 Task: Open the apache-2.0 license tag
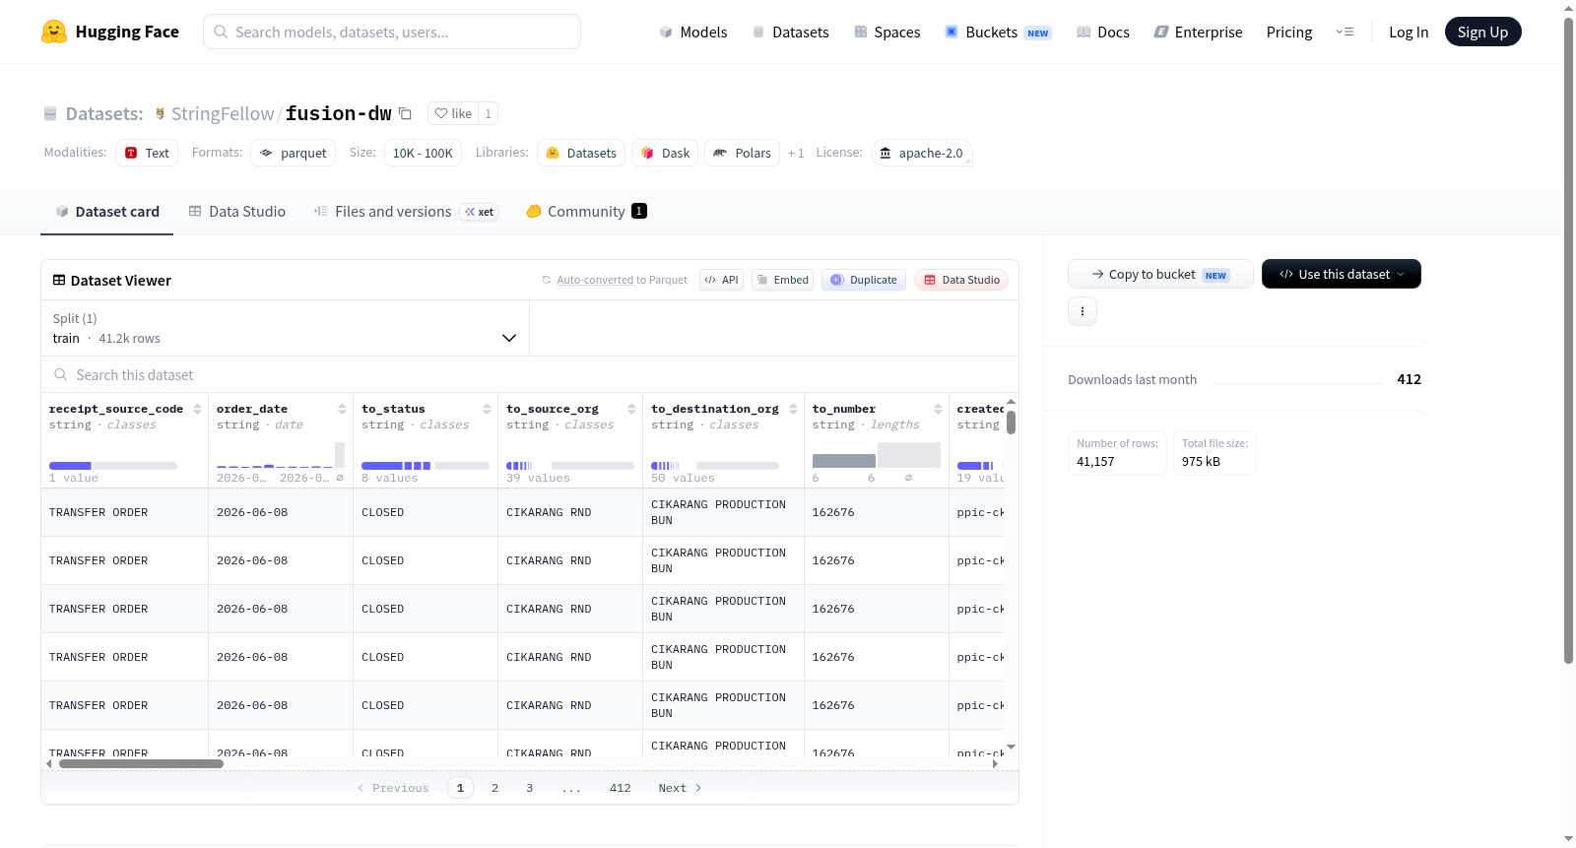pos(921,153)
